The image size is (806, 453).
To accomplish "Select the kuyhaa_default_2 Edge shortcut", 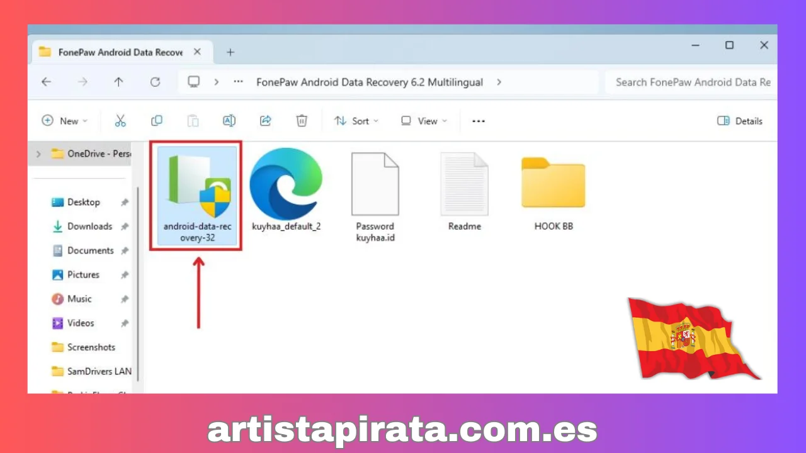I will click(x=286, y=190).
